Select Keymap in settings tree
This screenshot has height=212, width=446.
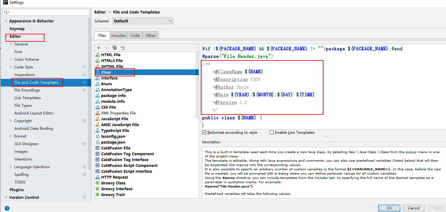coord(17,29)
